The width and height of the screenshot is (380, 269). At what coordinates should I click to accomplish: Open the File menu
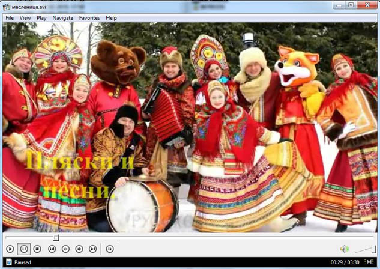(10, 18)
